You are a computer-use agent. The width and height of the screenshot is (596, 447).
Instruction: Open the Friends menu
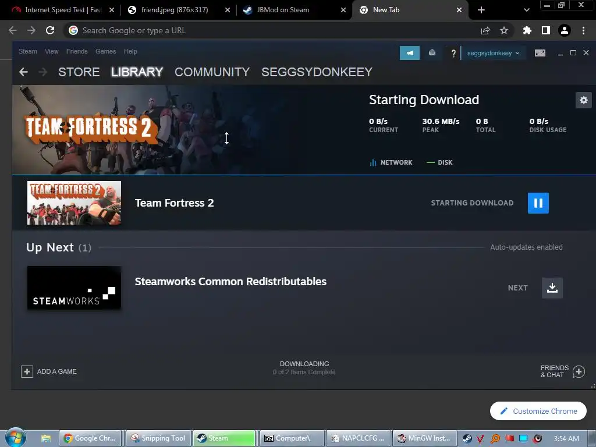pos(77,51)
